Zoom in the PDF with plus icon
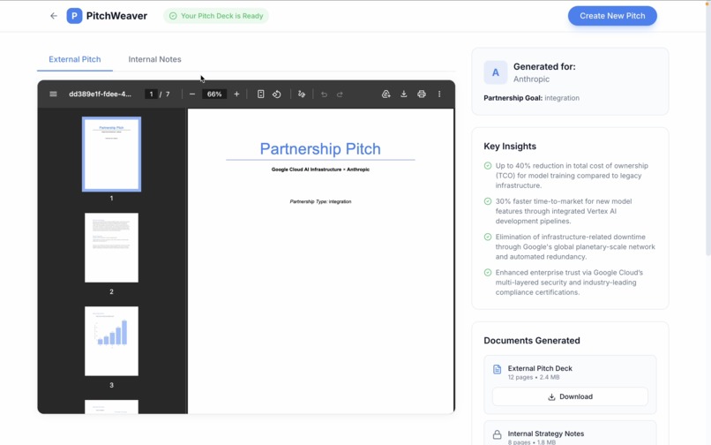This screenshot has height=445, width=711. 236,94
